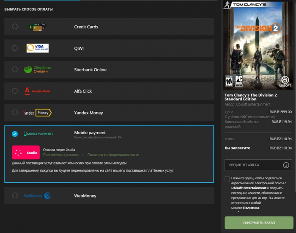Click the WebMoney label text
This screenshot has width=296, height=233.
pyautogui.click(x=85, y=196)
